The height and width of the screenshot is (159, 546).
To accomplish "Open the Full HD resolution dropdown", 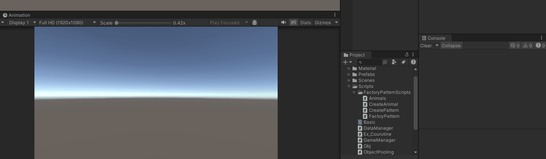I will pos(67,22).
